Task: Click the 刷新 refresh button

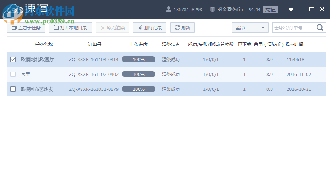Action: (182, 27)
